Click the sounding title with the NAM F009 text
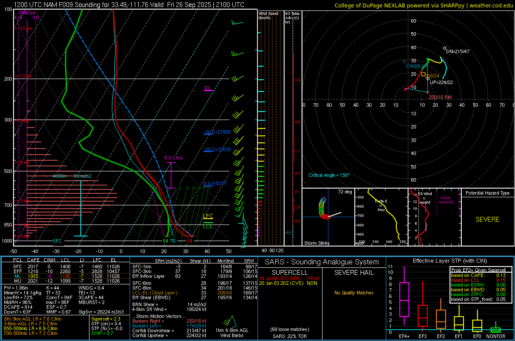Screen dimensions: 515x341 [x=129, y=5]
